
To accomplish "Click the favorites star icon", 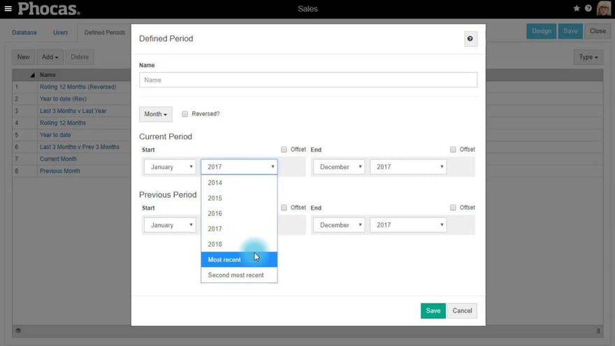I will pos(577,8).
